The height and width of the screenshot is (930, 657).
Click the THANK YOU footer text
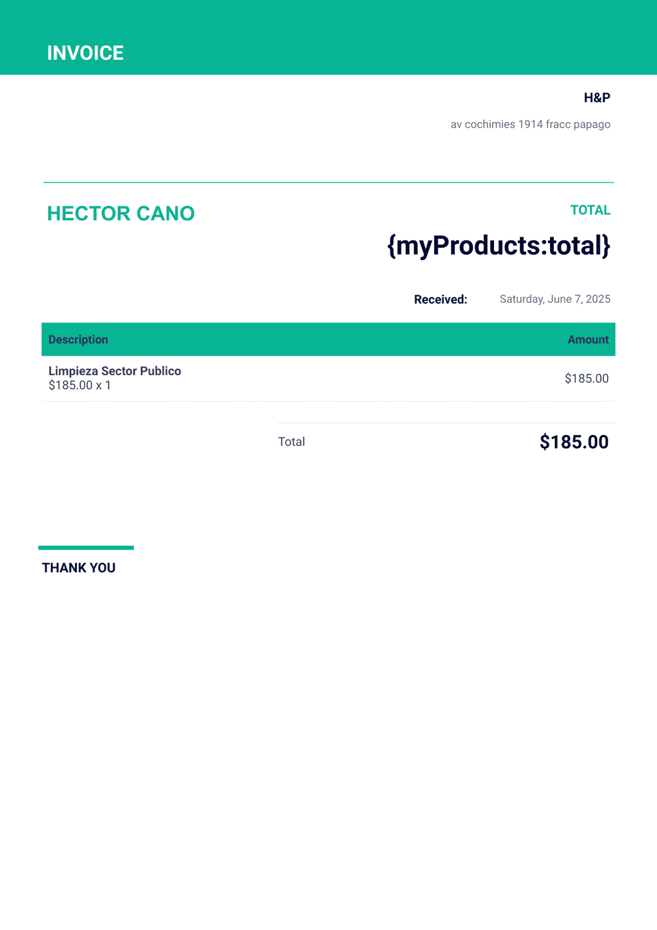point(79,568)
